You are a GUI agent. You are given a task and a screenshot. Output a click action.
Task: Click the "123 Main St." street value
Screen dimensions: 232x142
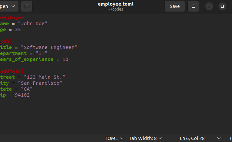pos(44,77)
